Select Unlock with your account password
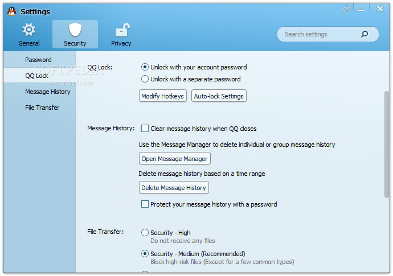Image resolution: width=393 pixels, height=276 pixels. pos(145,67)
